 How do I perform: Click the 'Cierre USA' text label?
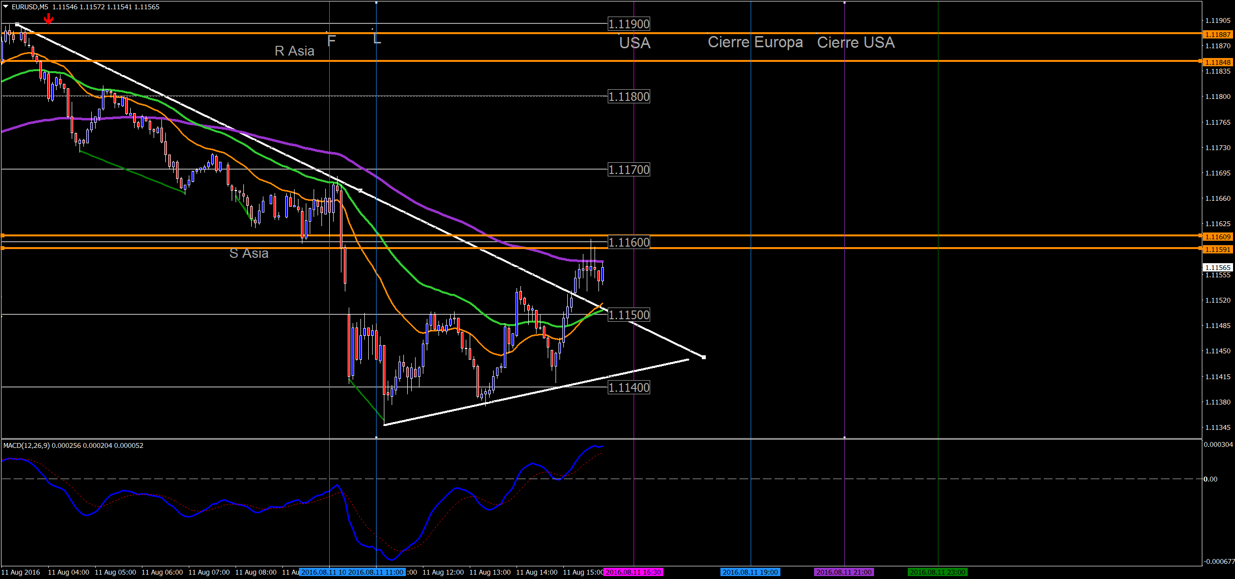pos(856,42)
